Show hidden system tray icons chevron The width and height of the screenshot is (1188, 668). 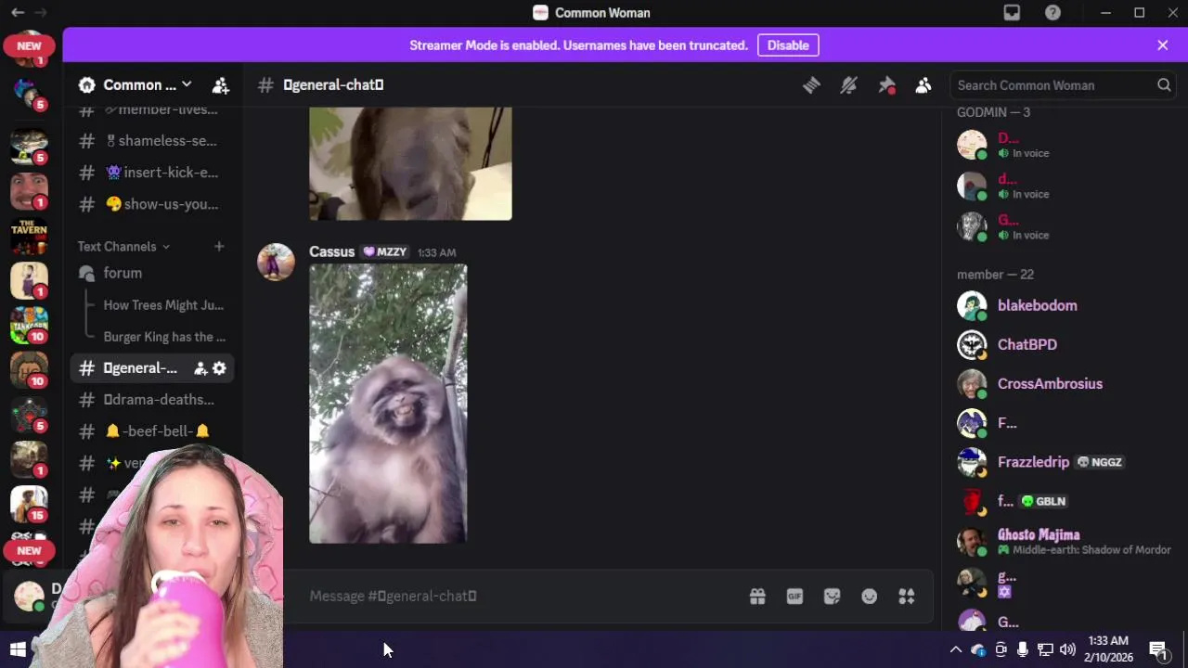[x=956, y=649]
